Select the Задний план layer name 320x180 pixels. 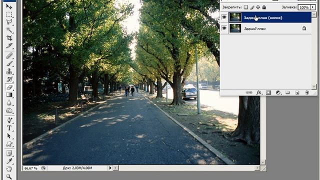click(254, 29)
